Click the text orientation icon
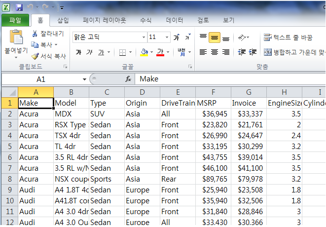Screen dimensions: 326x227 coord(242,37)
